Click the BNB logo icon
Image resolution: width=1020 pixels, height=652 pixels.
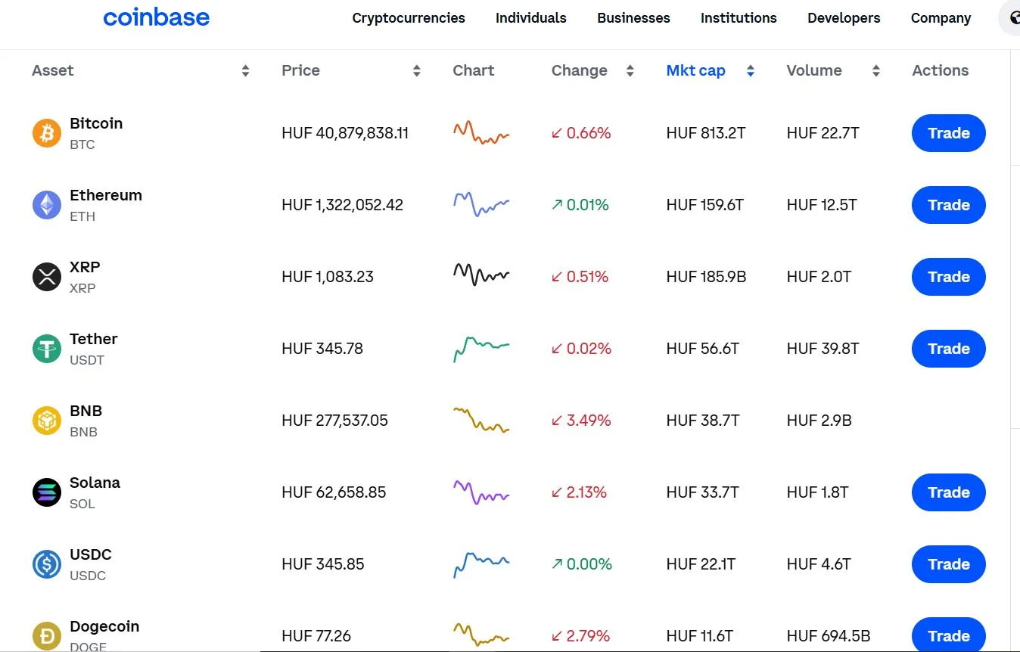[x=46, y=421]
